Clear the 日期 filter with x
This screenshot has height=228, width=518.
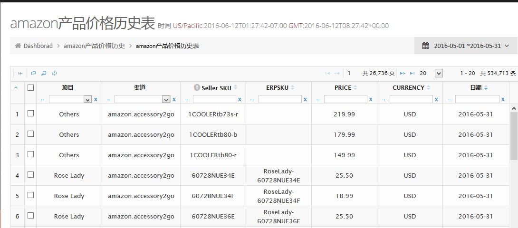click(503, 99)
